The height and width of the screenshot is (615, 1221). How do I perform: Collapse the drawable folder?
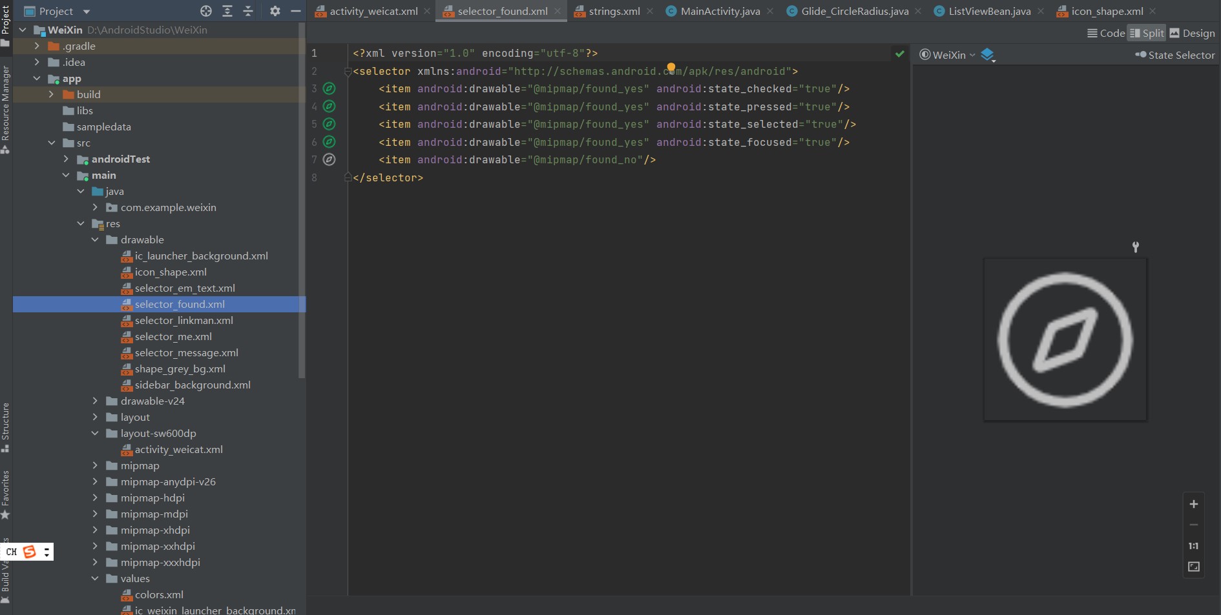pyautogui.click(x=95, y=239)
